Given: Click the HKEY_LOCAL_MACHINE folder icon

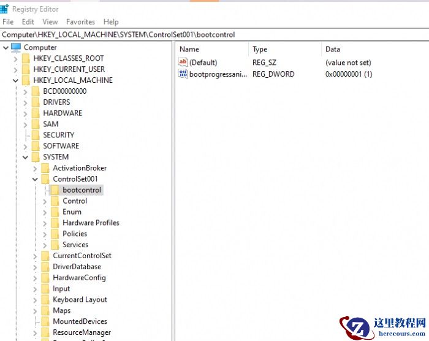Looking at the screenshot, I should click(x=26, y=80).
